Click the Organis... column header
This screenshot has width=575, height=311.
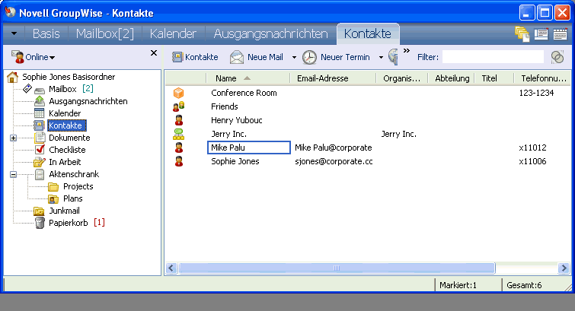coord(402,78)
